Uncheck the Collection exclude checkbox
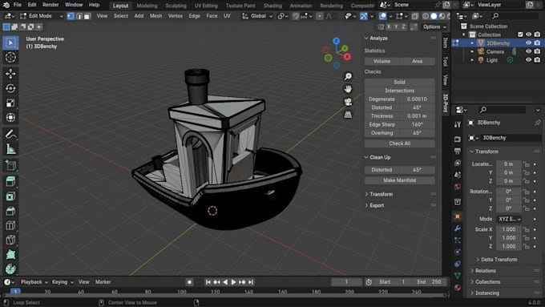 [520, 34]
